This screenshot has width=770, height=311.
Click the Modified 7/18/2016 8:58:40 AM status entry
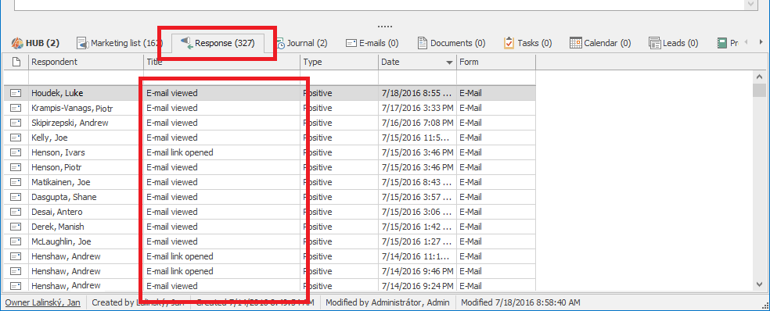tap(520, 302)
